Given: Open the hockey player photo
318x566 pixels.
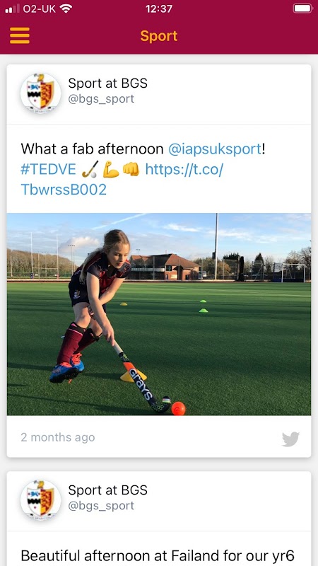Looking at the screenshot, I should pos(159,314).
